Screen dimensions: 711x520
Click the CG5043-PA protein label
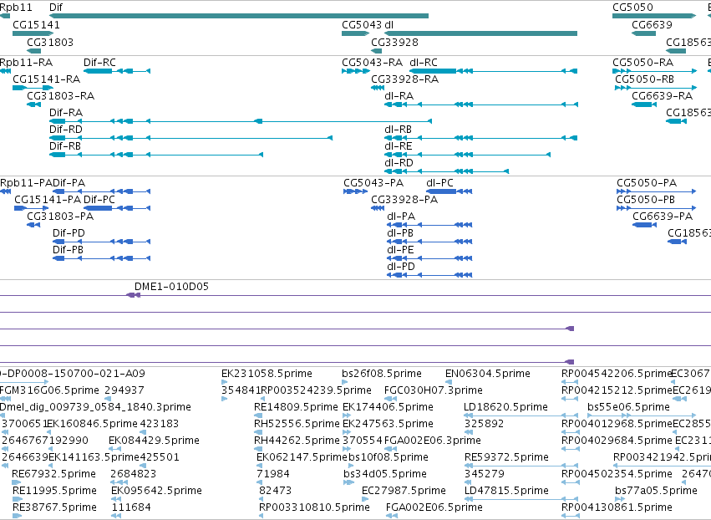click(373, 183)
